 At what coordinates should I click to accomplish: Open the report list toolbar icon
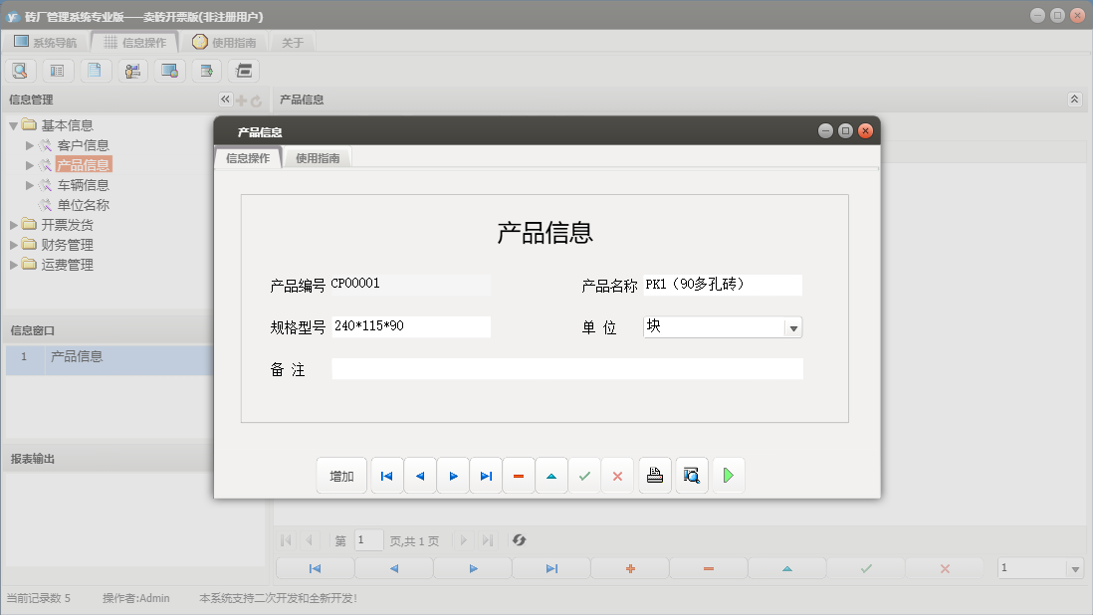click(x=58, y=70)
